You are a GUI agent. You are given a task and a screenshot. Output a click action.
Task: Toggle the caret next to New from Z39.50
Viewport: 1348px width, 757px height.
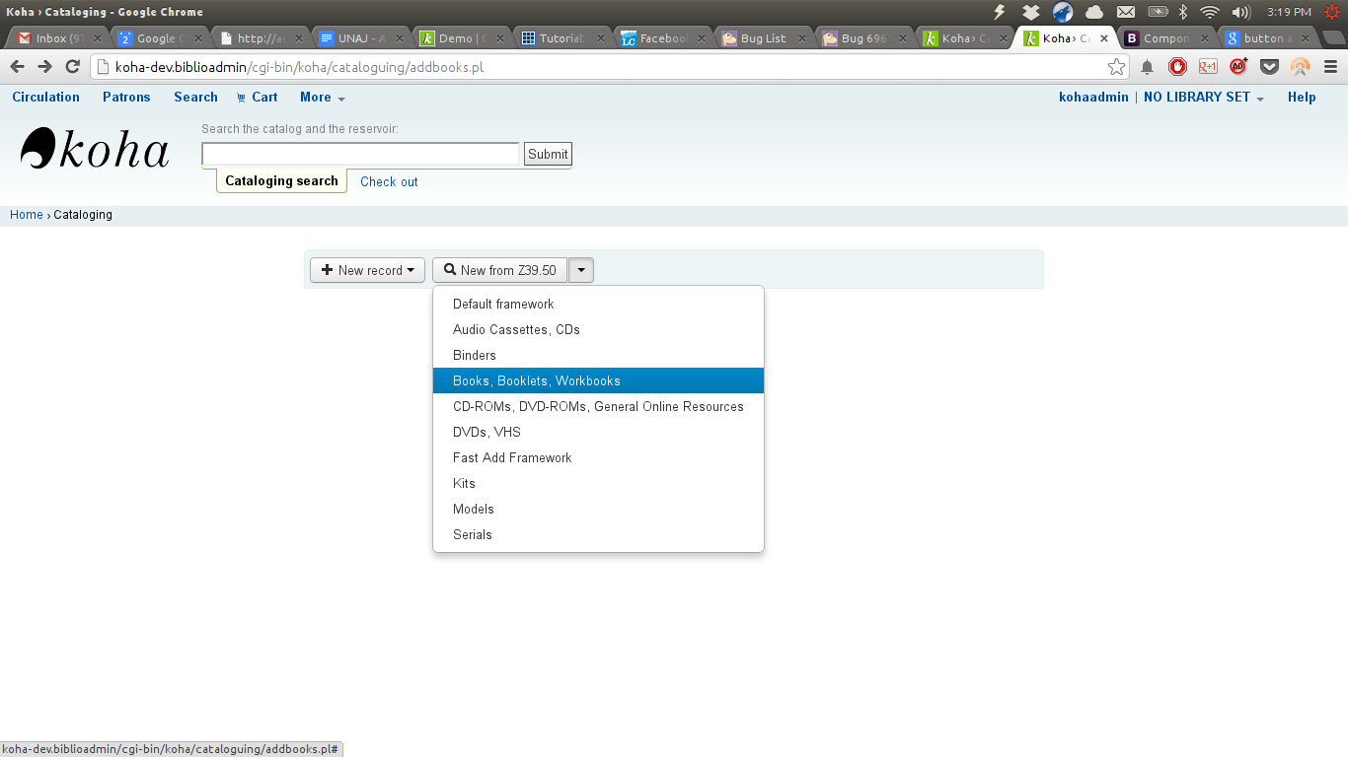[x=581, y=270]
